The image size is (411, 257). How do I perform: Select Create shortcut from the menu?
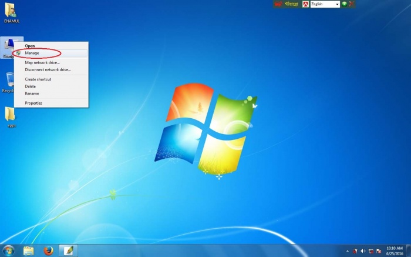(x=51, y=79)
